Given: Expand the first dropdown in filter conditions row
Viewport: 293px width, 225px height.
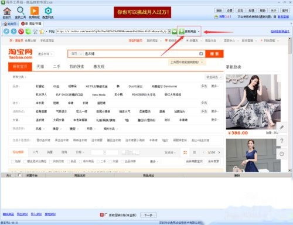Looking at the screenshot, I should point(40,129).
